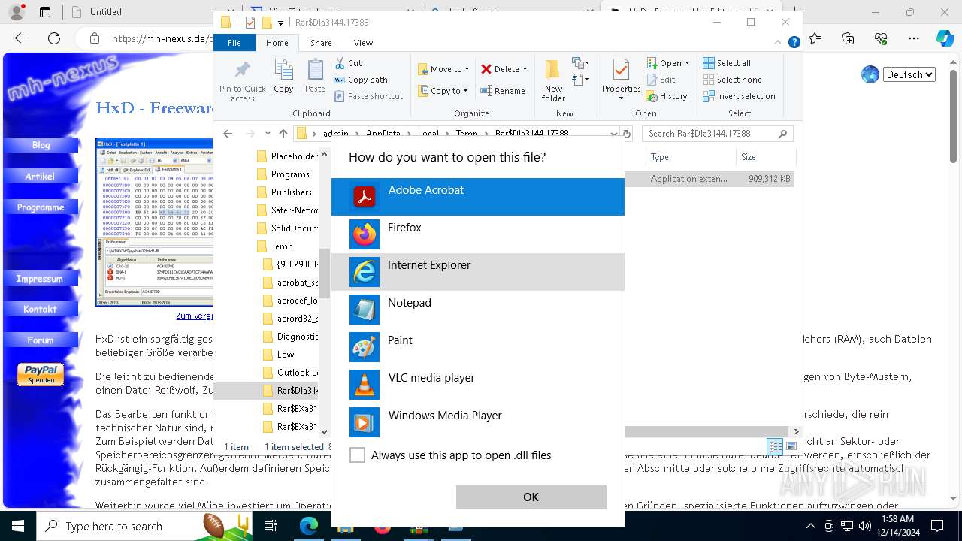Click Cut in the Clipboard group

point(349,63)
